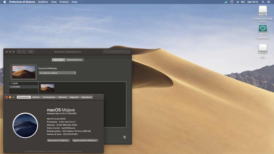Select the TimeMachine drive on desktop
The image size is (274, 154).
(263, 30)
